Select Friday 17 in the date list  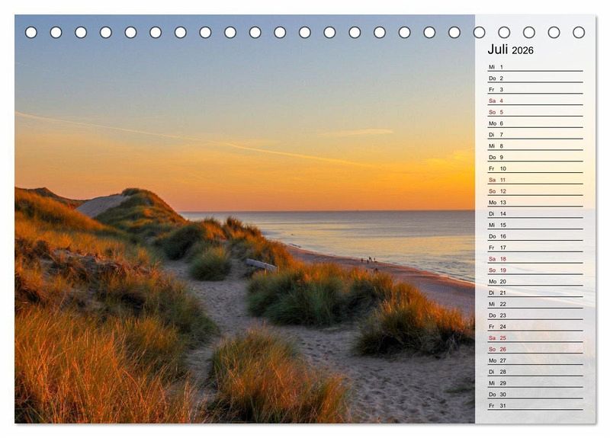pos(535,248)
